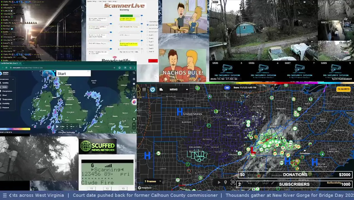Open Zoom Earth settings gear
Viewport: 354px width, 200px height.
[134, 79]
